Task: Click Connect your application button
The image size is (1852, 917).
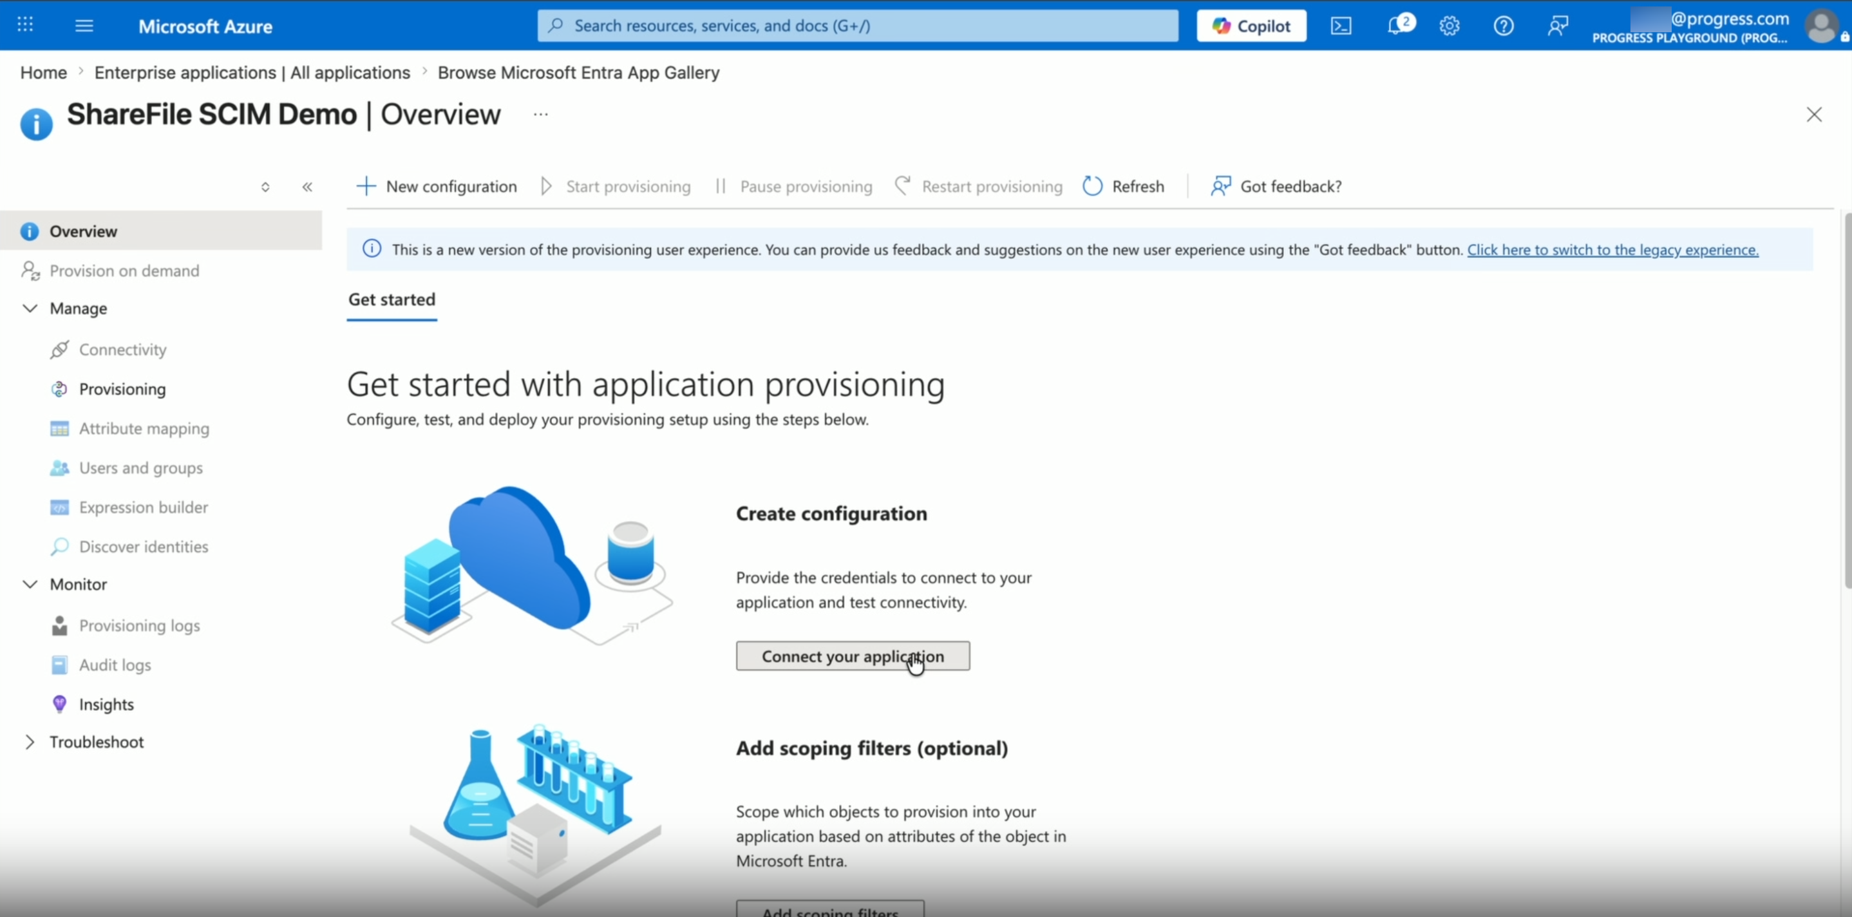Action: click(x=853, y=656)
